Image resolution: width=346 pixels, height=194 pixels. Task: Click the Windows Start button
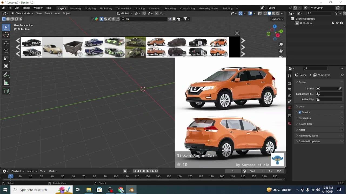pos(5,190)
